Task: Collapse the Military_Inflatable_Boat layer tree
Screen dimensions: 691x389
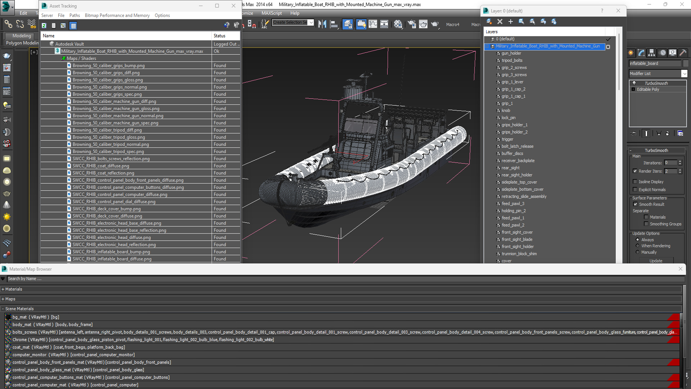Action: tap(487, 46)
